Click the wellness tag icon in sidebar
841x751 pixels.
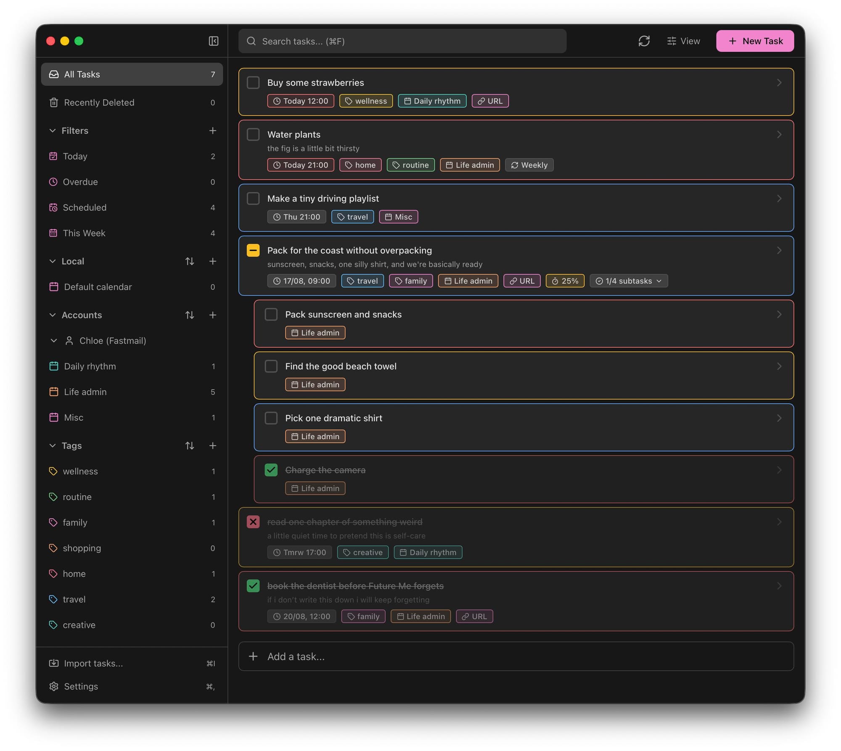click(x=53, y=471)
